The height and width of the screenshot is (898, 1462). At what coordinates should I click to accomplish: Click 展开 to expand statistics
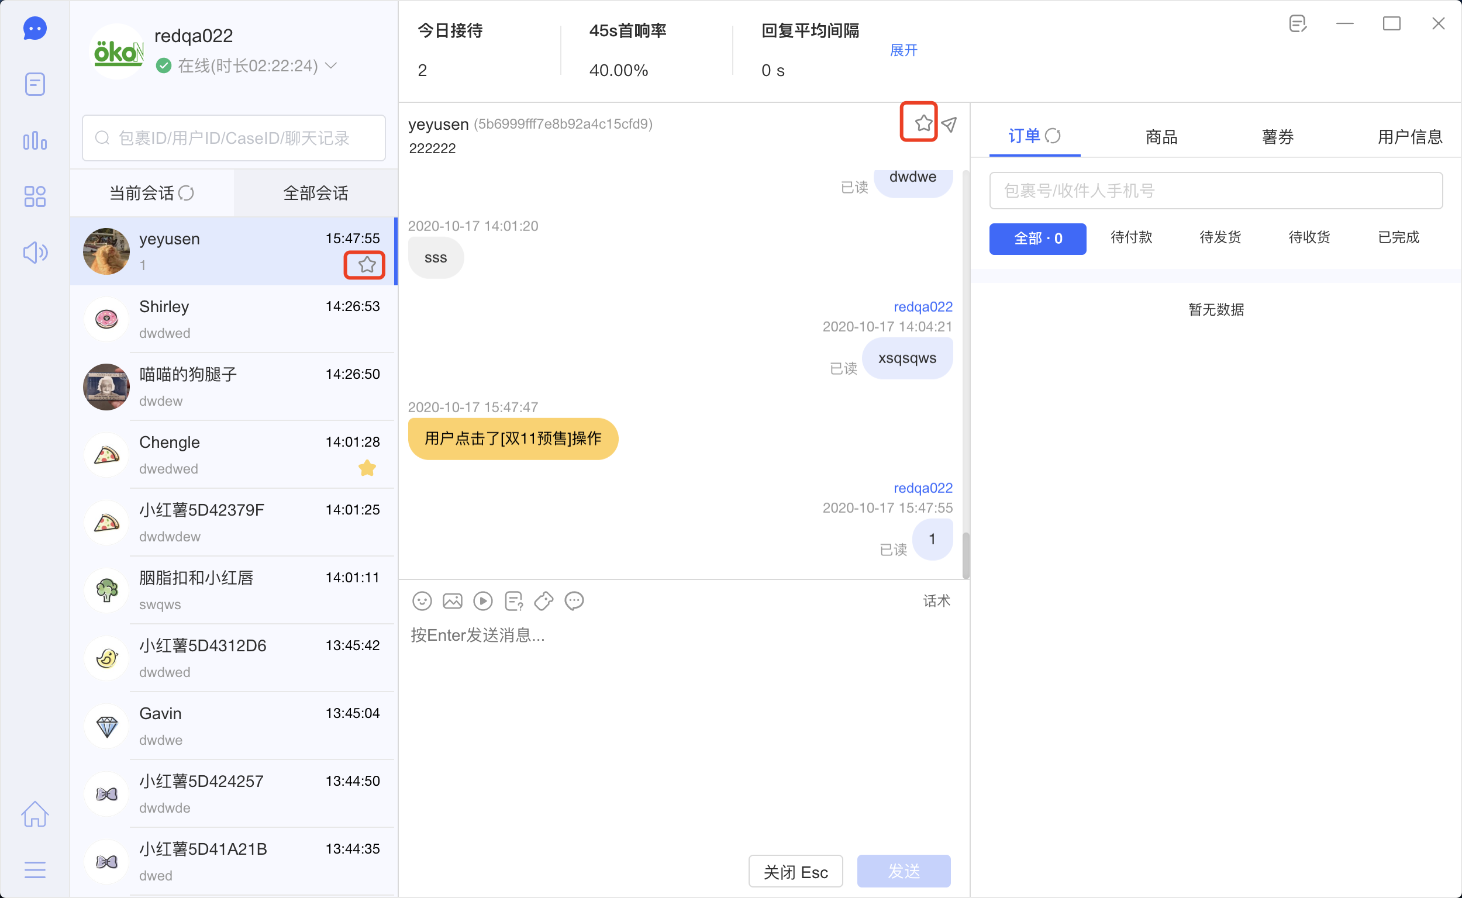coord(904,50)
